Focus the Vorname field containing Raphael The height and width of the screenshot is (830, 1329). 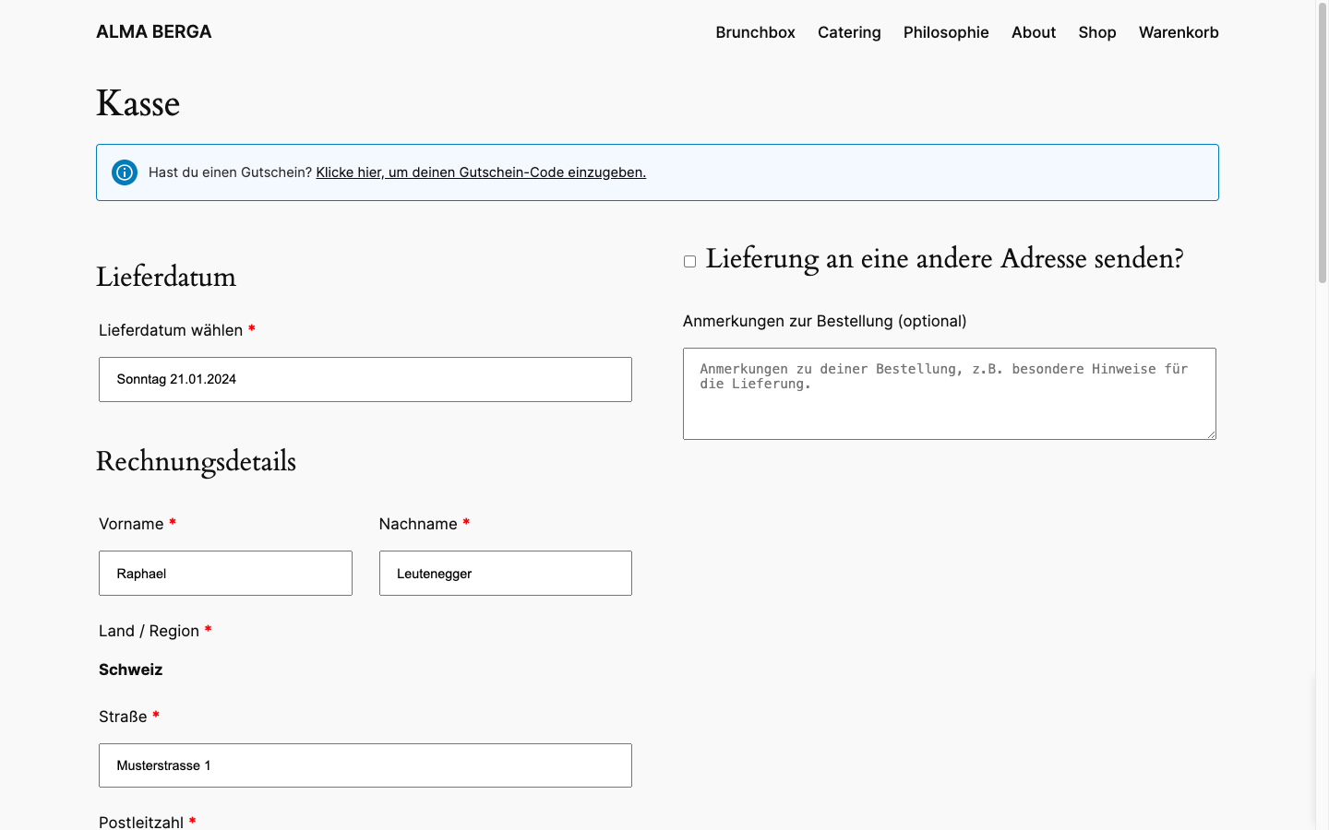pyautogui.click(x=225, y=574)
